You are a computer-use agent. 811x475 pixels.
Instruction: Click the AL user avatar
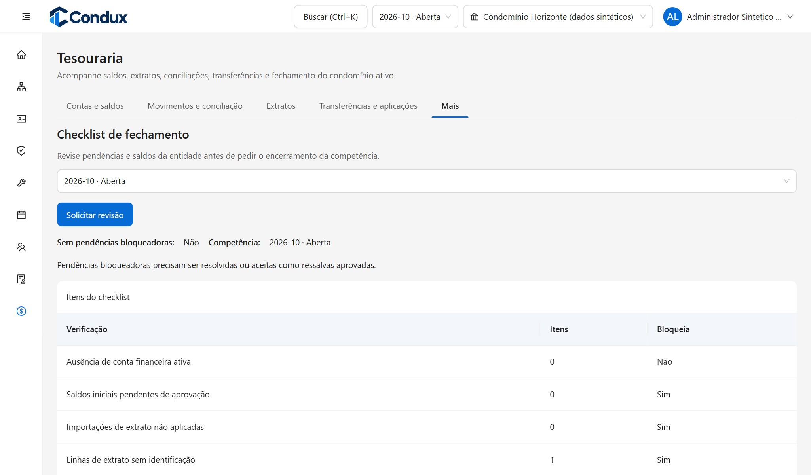[672, 17]
